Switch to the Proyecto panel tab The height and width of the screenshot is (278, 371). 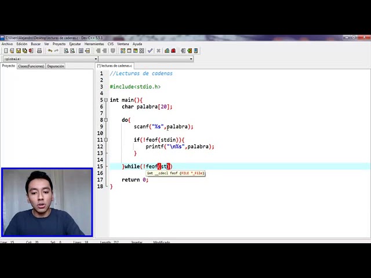[9, 66]
